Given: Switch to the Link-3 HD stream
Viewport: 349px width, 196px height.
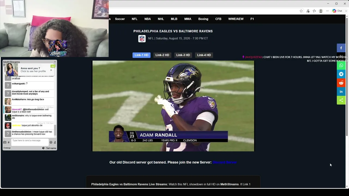Looking at the screenshot, I should point(183,55).
